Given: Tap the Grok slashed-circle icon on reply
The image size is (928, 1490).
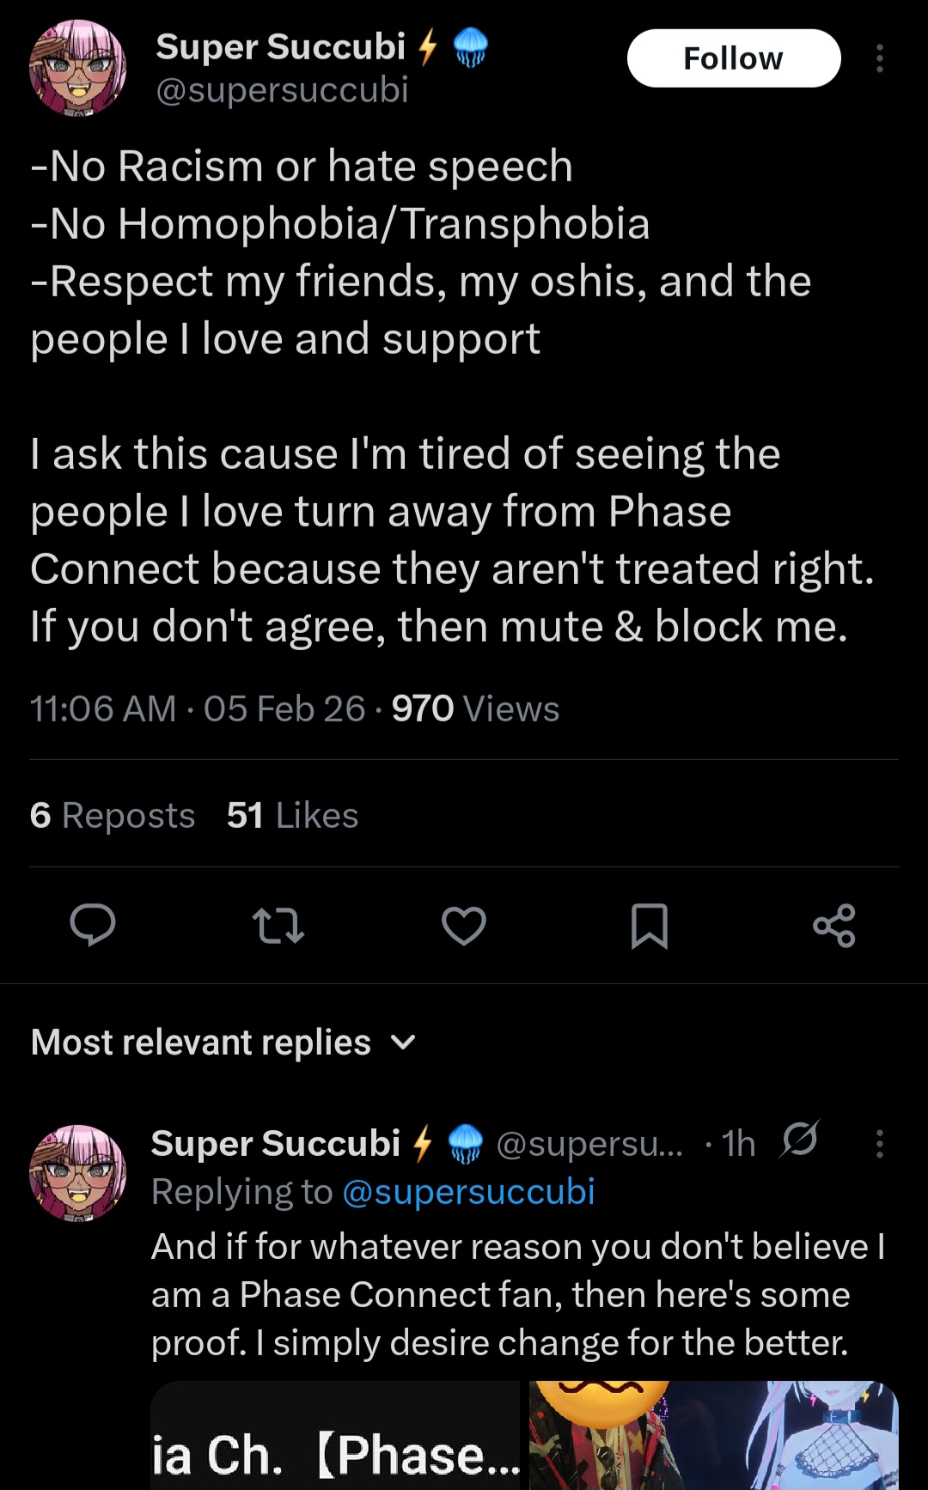Looking at the screenshot, I should point(800,1140).
